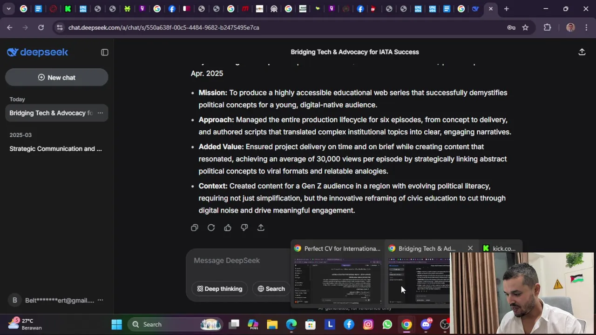Close the active DeepSeek tab
The width and height of the screenshot is (596, 335).
coord(490,9)
